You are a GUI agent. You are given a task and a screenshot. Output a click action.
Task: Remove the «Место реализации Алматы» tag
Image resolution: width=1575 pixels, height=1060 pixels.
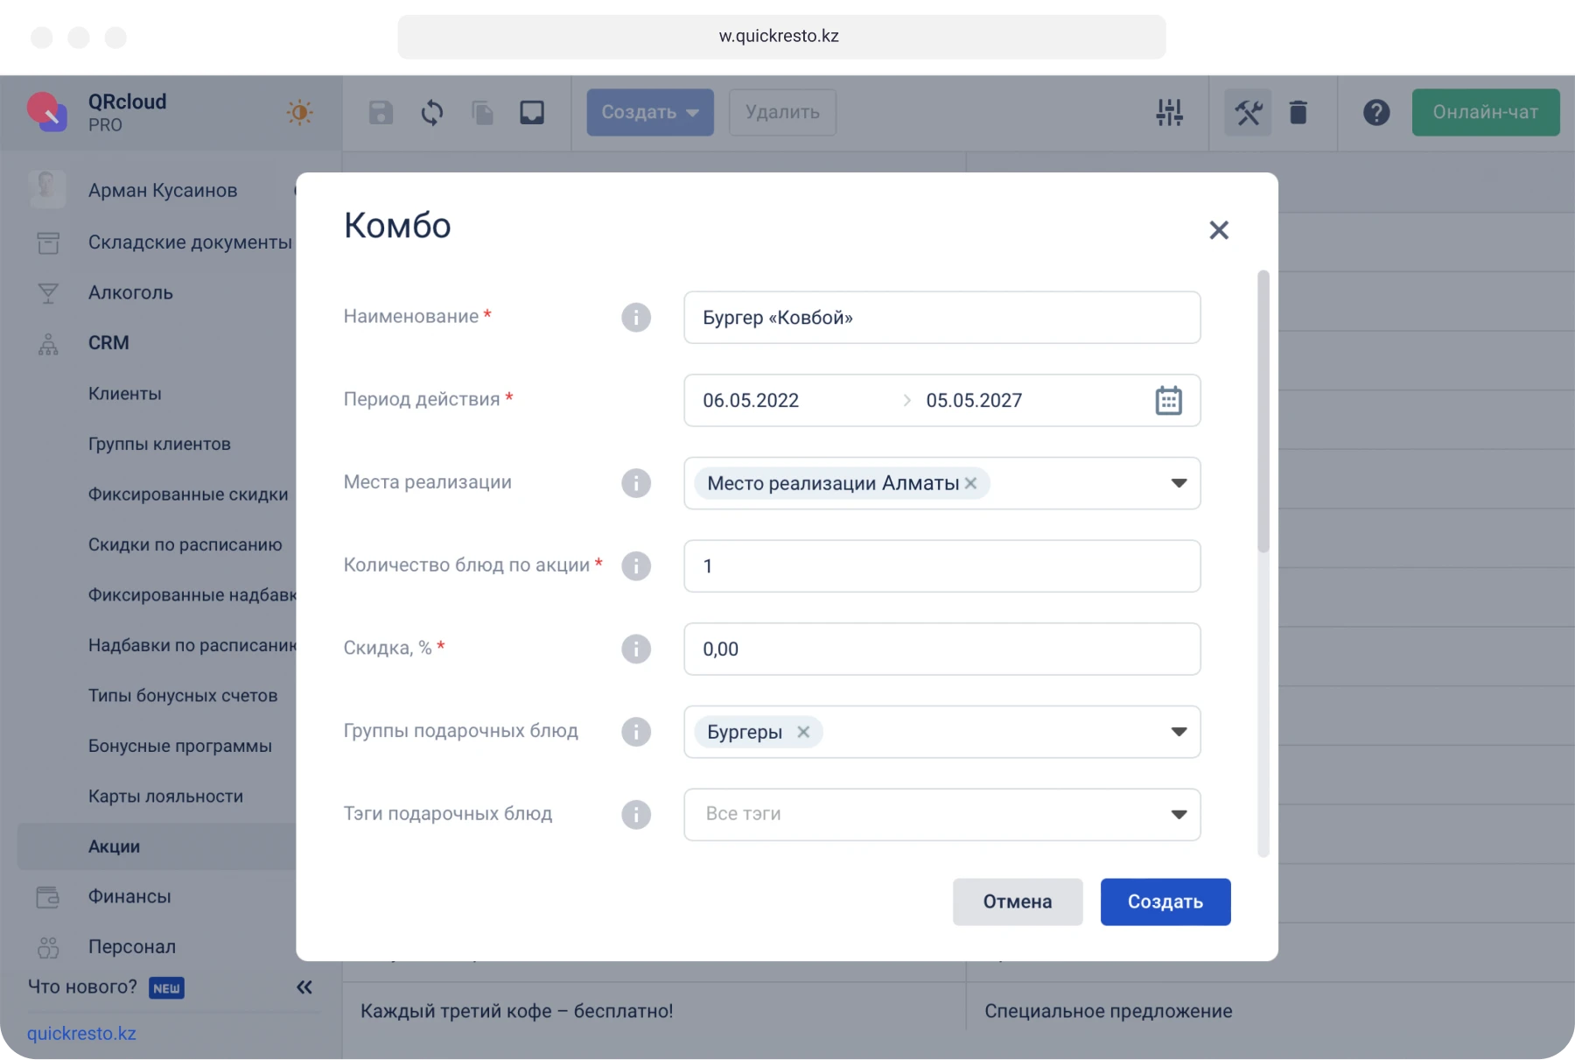971,483
